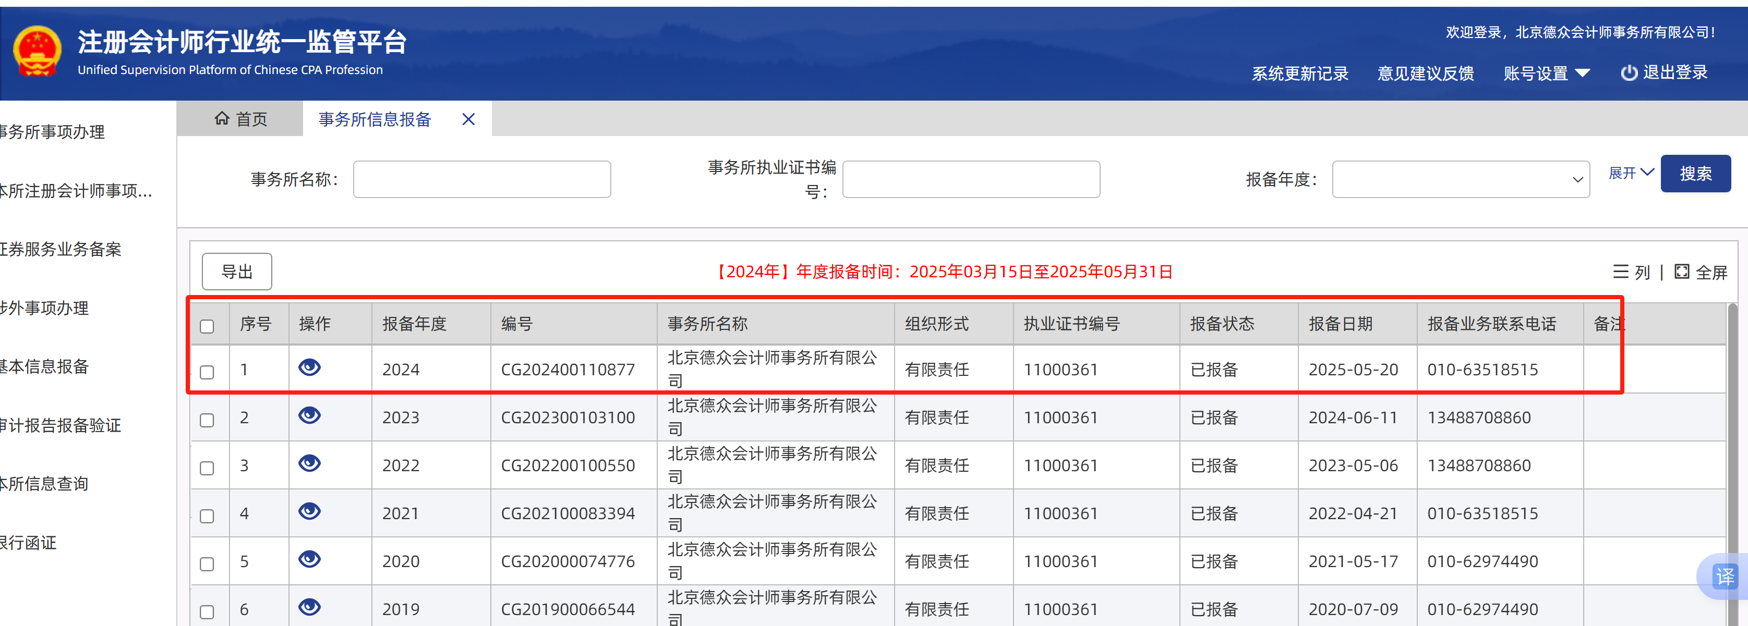Click the 导出 export button
The width and height of the screenshot is (1748, 626).
pos(237,272)
